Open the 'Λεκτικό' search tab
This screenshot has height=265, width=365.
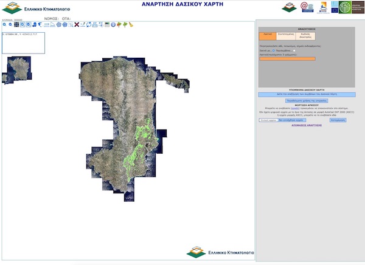[267, 36]
